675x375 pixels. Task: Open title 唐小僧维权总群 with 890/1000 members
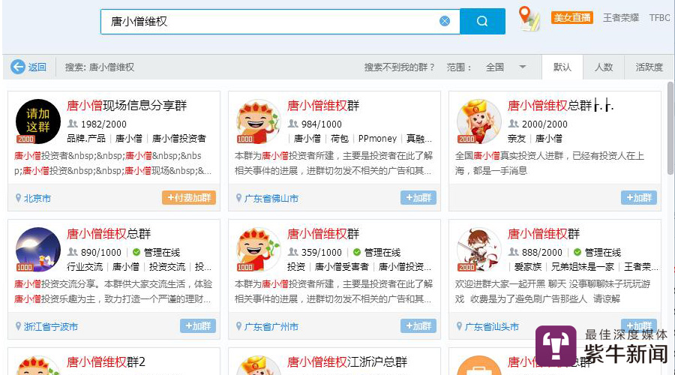(109, 233)
